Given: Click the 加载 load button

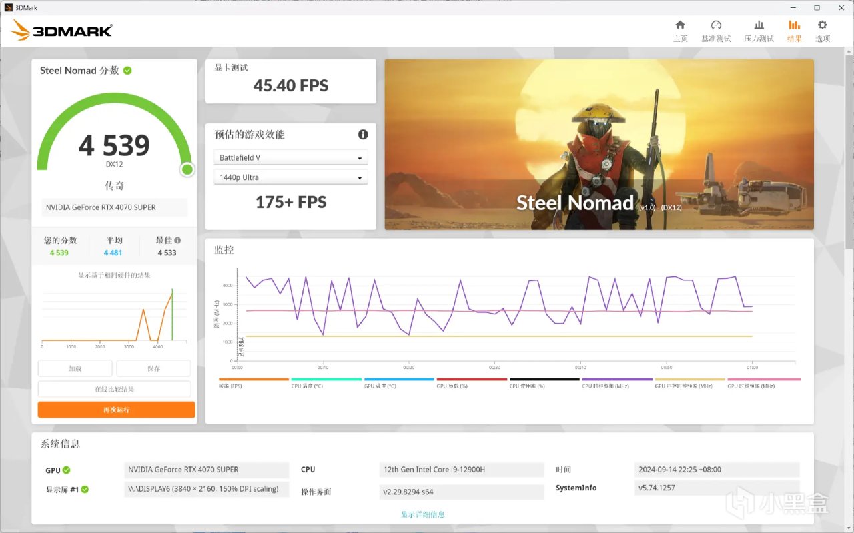Looking at the screenshot, I should tap(75, 368).
